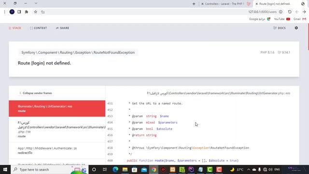This screenshot has width=309, height=174.
Task: Switch to Google Chrome on the taskbar
Action: 154,170
